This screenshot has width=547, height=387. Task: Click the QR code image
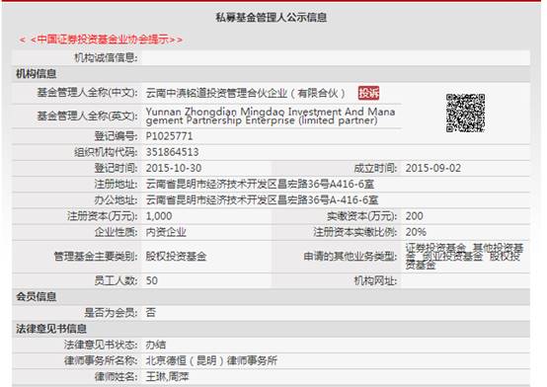coord(465,114)
